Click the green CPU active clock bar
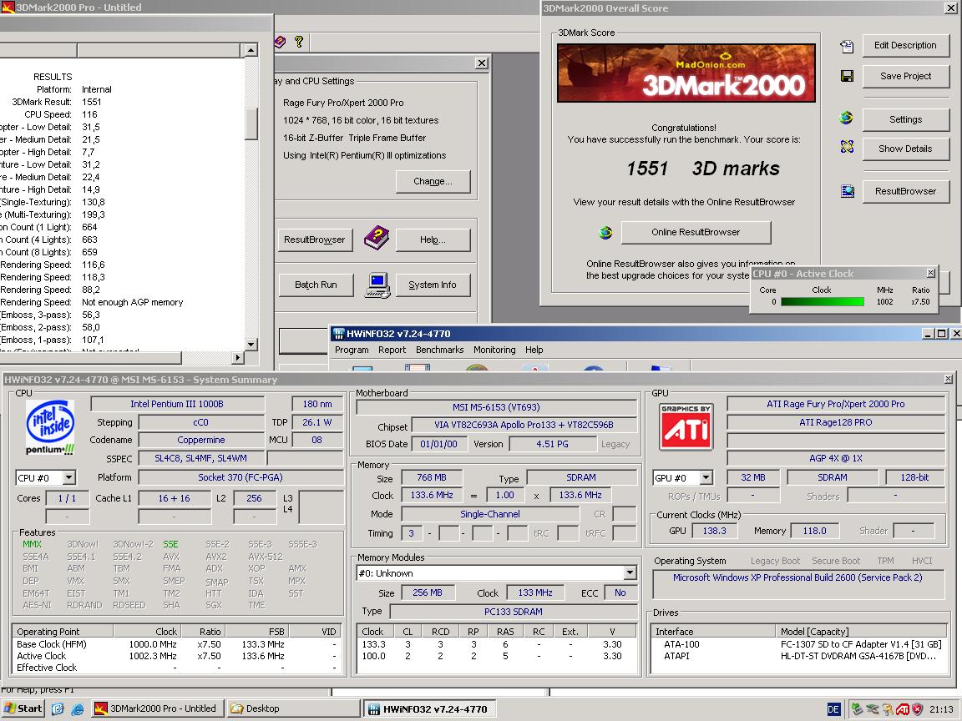This screenshot has width=962, height=721. [x=822, y=301]
